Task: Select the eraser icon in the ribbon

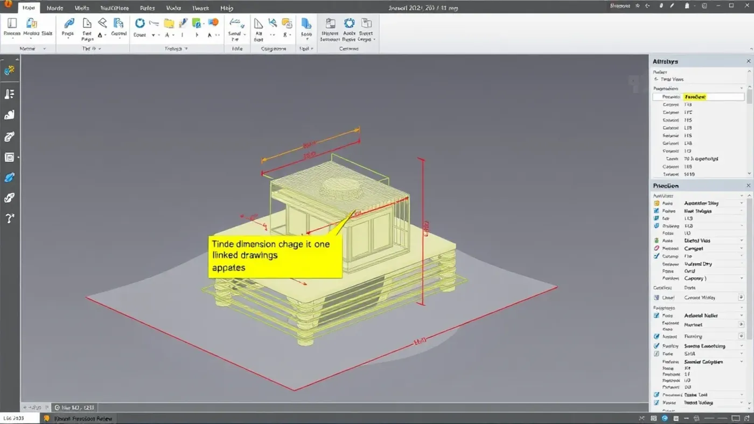Action: click(x=102, y=23)
